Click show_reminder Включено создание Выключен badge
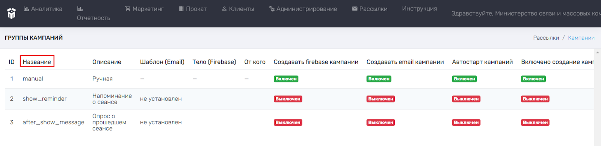This screenshot has height=146, width=601. click(535, 99)
